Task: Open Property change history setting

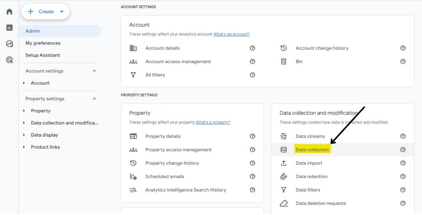Action: 172,163
